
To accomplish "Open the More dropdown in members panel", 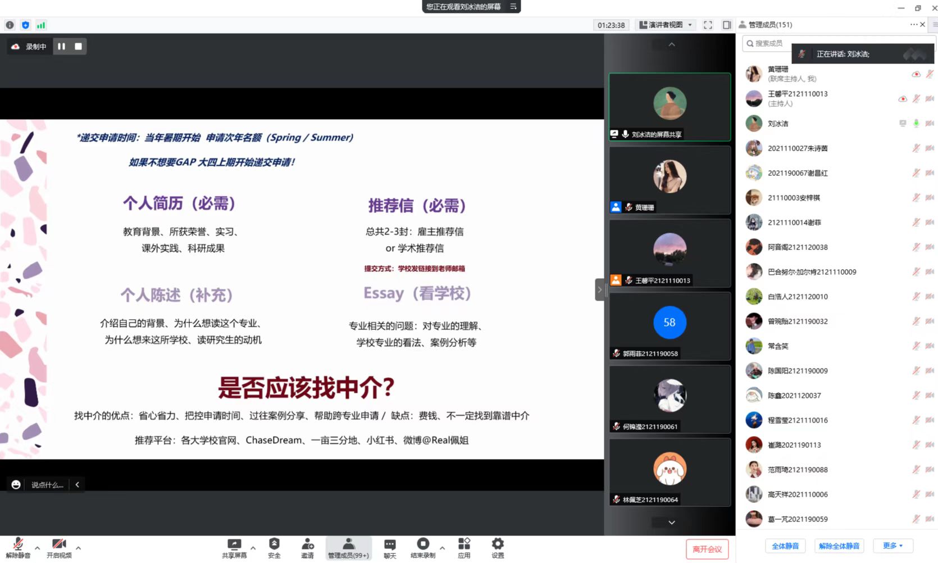I will pyautogui.click(x=893, y=546).
